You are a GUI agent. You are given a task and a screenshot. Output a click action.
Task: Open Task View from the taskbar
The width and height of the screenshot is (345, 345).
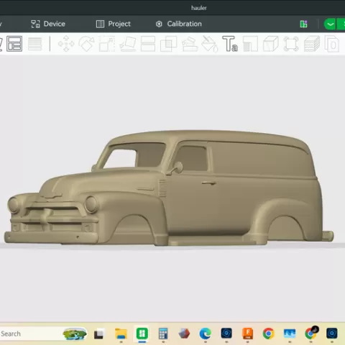pos(98,334)
